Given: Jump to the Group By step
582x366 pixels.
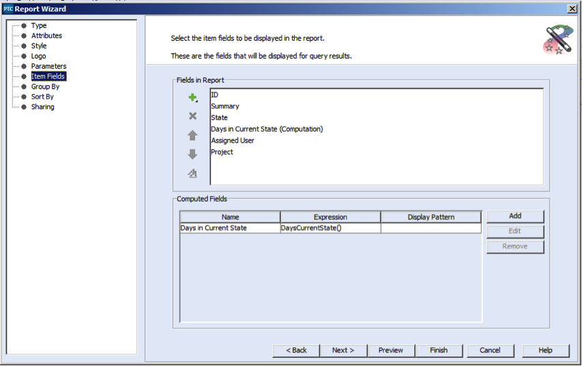Looking at the screenshot, I should 45,87.
